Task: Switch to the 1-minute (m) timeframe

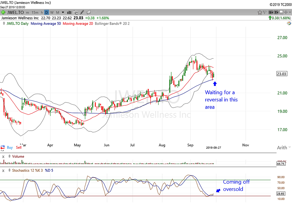Action: tap(27, 12)
